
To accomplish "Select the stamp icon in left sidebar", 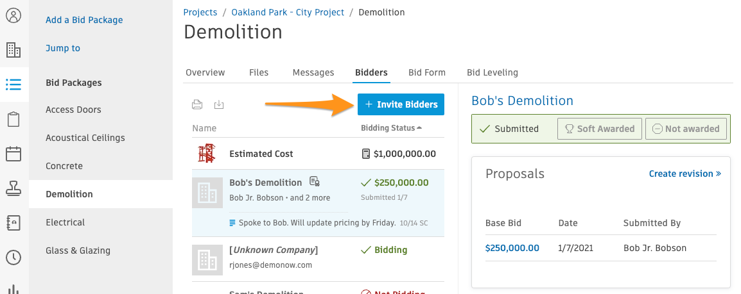I will (x=13, y=188).
